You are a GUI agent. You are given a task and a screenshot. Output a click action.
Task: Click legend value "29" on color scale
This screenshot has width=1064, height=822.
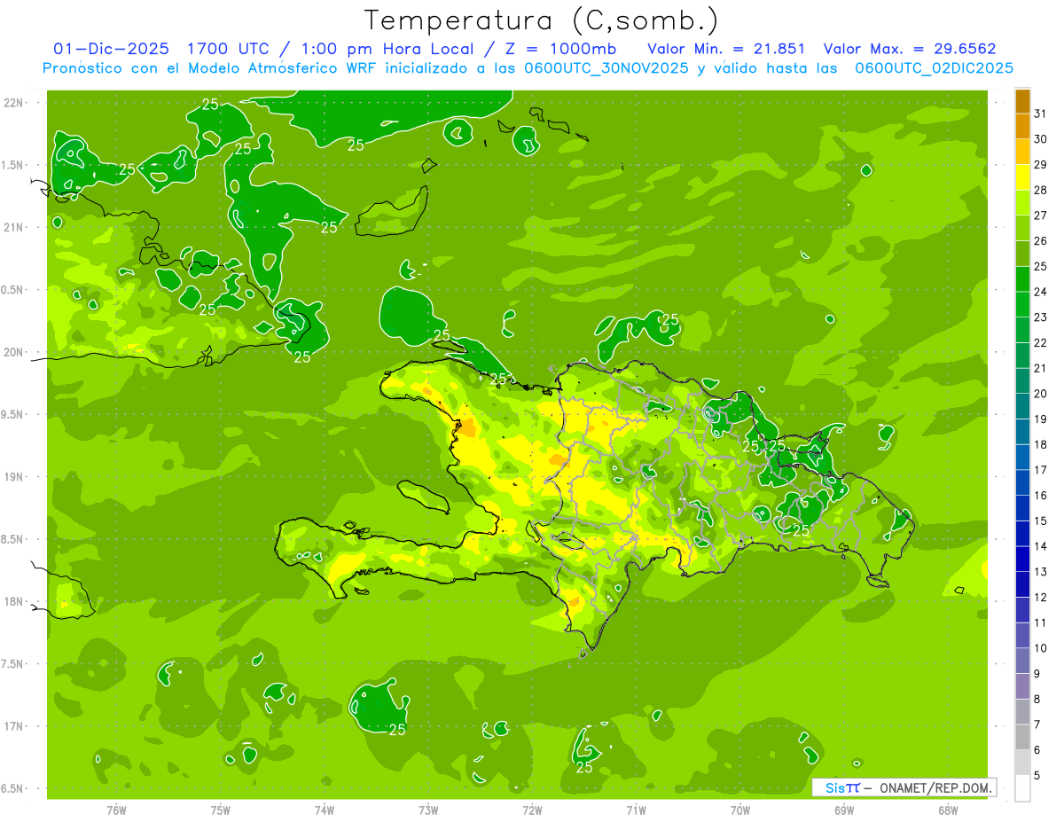[1041, 164]
